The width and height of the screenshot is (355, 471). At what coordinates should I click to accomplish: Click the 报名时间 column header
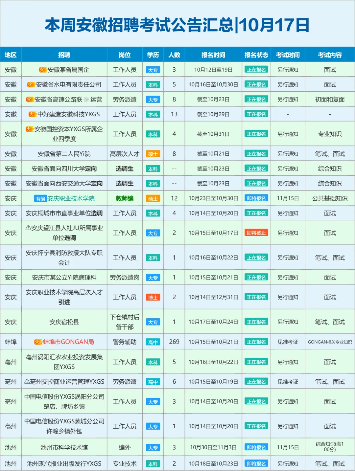coord(213,55)
